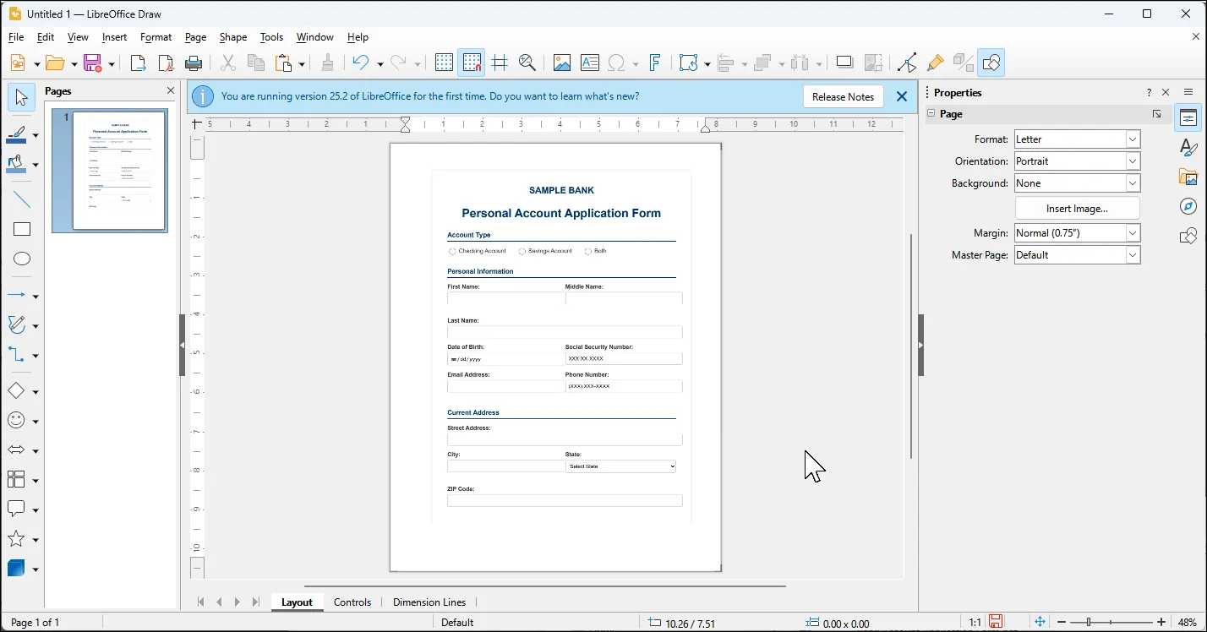Screen dimensions: 1207x632
Task: Open the Shape menu
Action: [233, 37]
